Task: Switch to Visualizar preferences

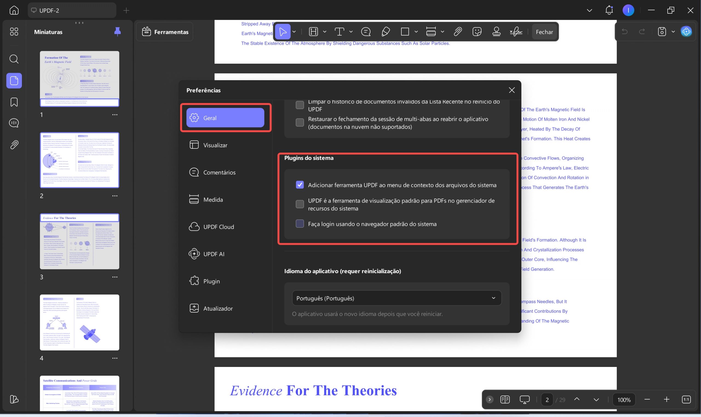Action: click(225, 145)
